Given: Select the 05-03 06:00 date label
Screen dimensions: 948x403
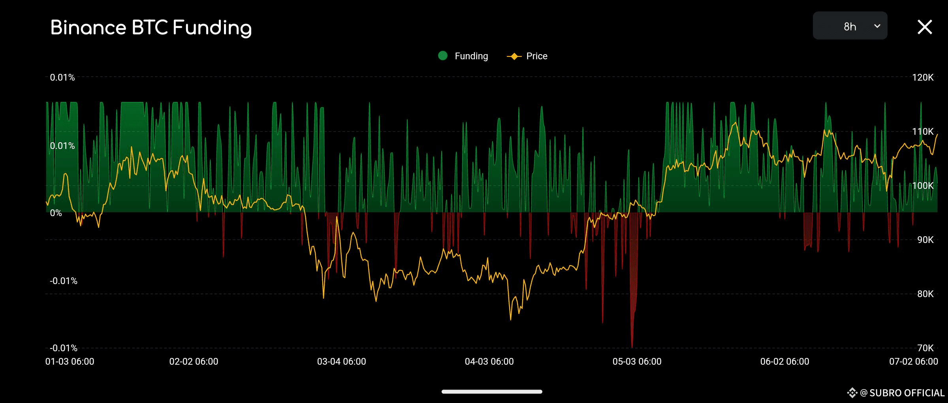Looking at the screenshot, I should coord(637,362).
